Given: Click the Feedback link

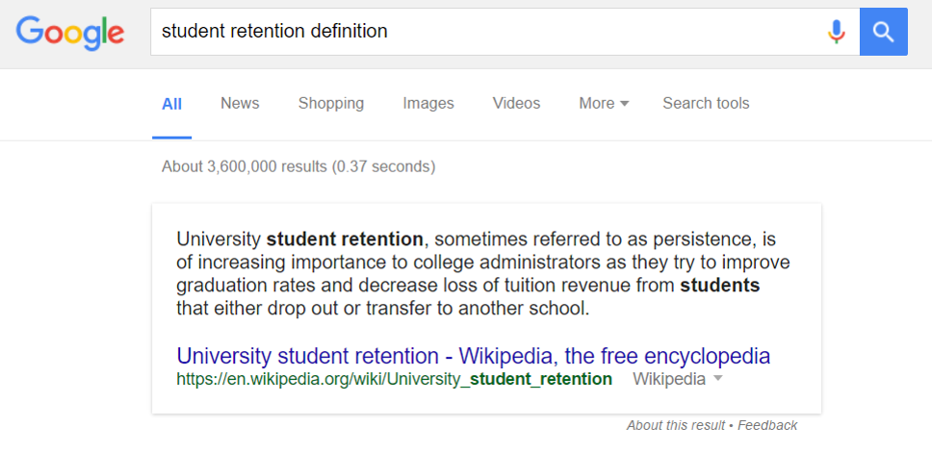Looking at the screenshot, I should [768, 425].
